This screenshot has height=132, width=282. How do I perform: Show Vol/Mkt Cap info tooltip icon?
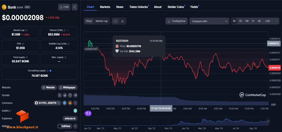pyautogui.click(x=69, y=44)
